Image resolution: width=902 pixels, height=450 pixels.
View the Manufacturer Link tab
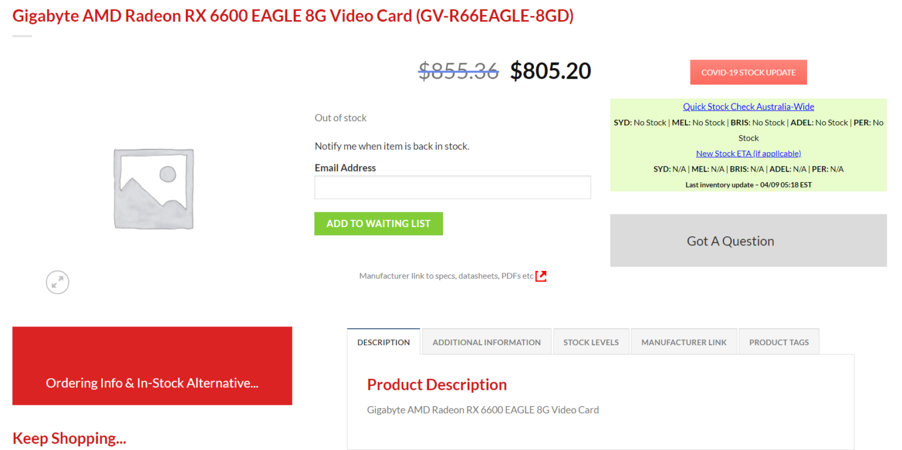coord(684,342)
